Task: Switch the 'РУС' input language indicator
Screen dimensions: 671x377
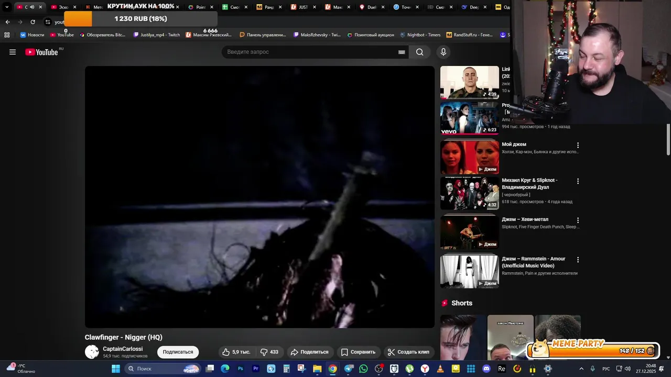Action: click(606, 369)
